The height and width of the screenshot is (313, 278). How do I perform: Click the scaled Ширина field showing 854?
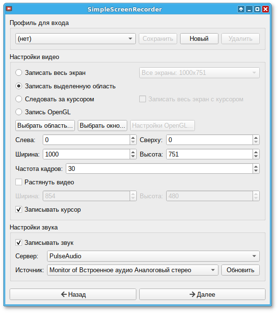86,196
